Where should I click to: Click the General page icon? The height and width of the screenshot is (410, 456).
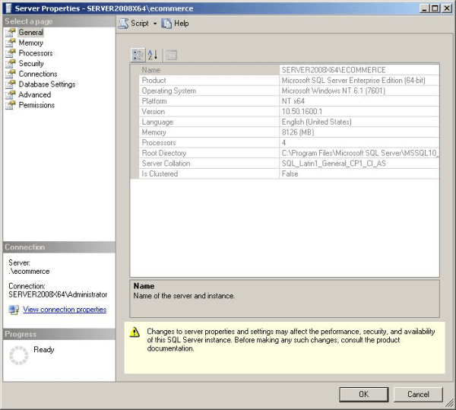coord(11,33)
